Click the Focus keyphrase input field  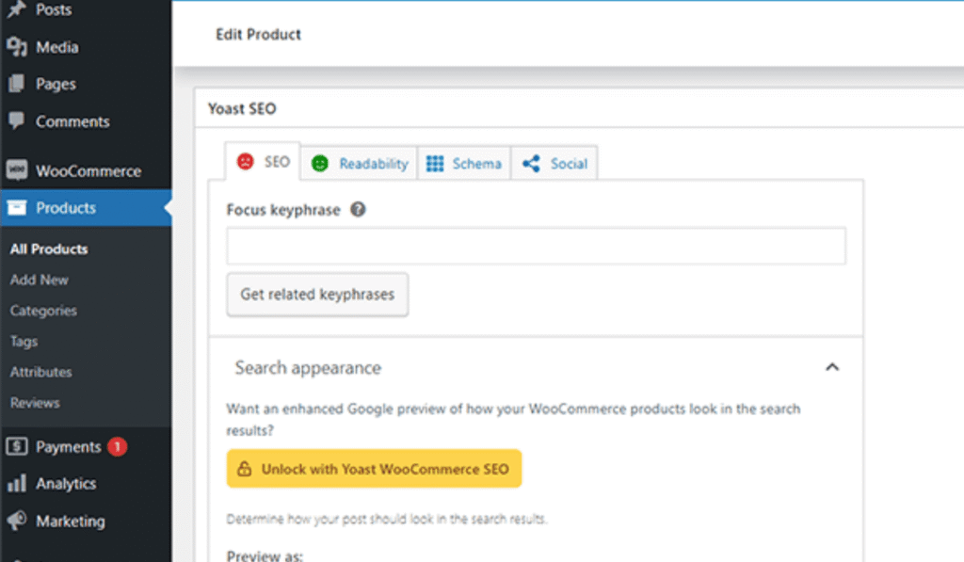[x=536, y=246]
